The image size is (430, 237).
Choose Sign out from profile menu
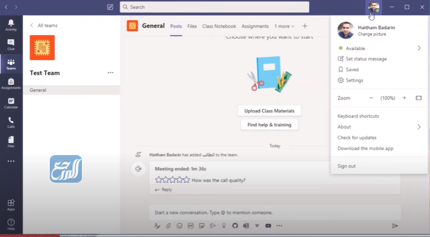tap(346, 166)
